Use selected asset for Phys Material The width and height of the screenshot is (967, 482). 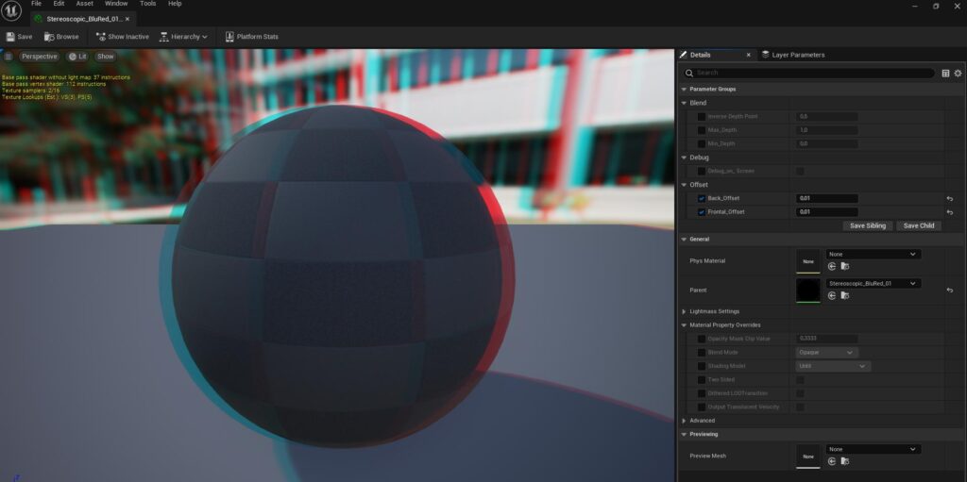click(x=832, y=266)
